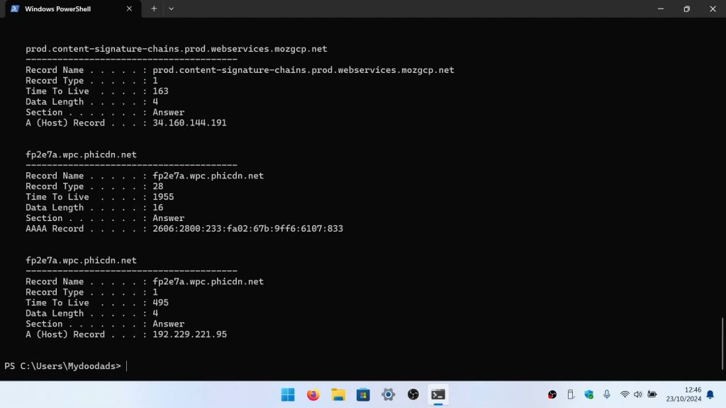Screen dimensions: 726x408
Task: Open the volume control
Action: [638, 395]
